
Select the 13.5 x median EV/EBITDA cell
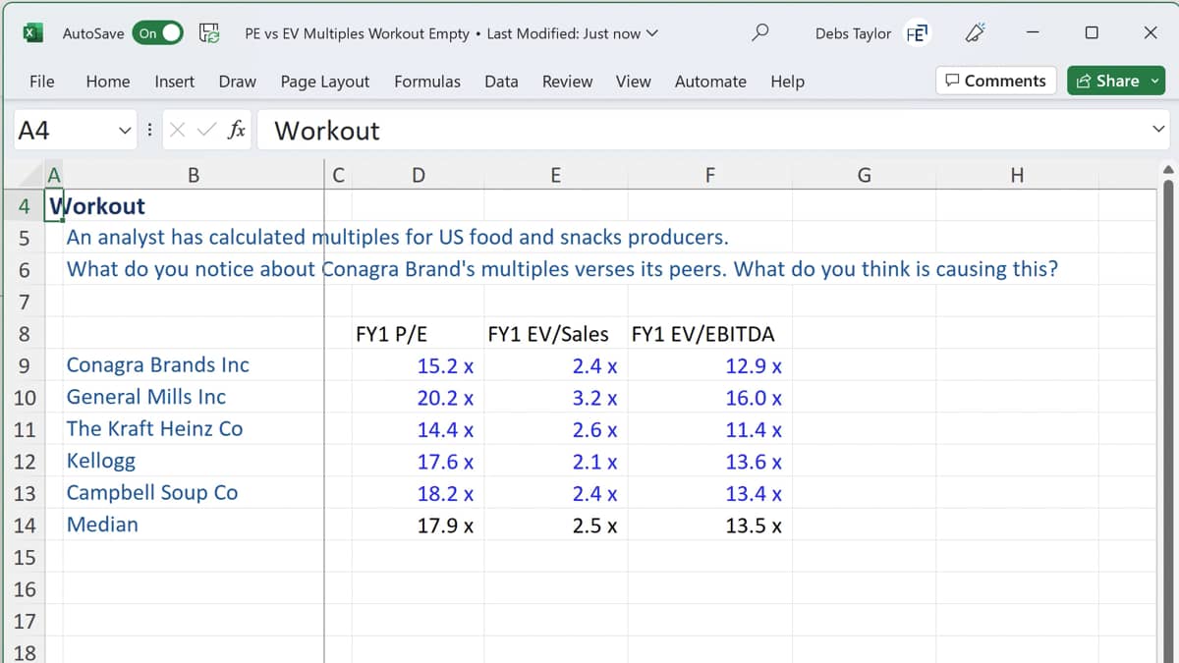point(709,525)
